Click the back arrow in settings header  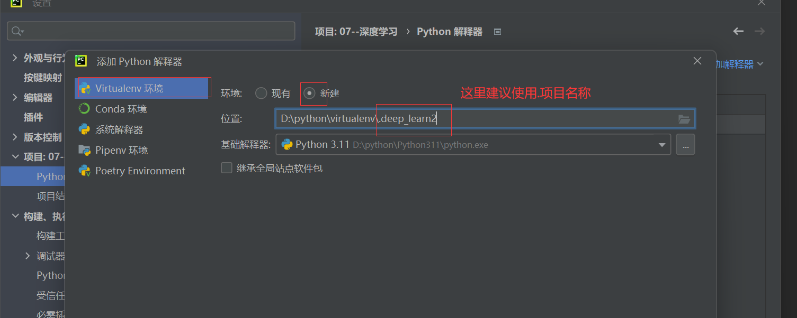tap(738, 31)
